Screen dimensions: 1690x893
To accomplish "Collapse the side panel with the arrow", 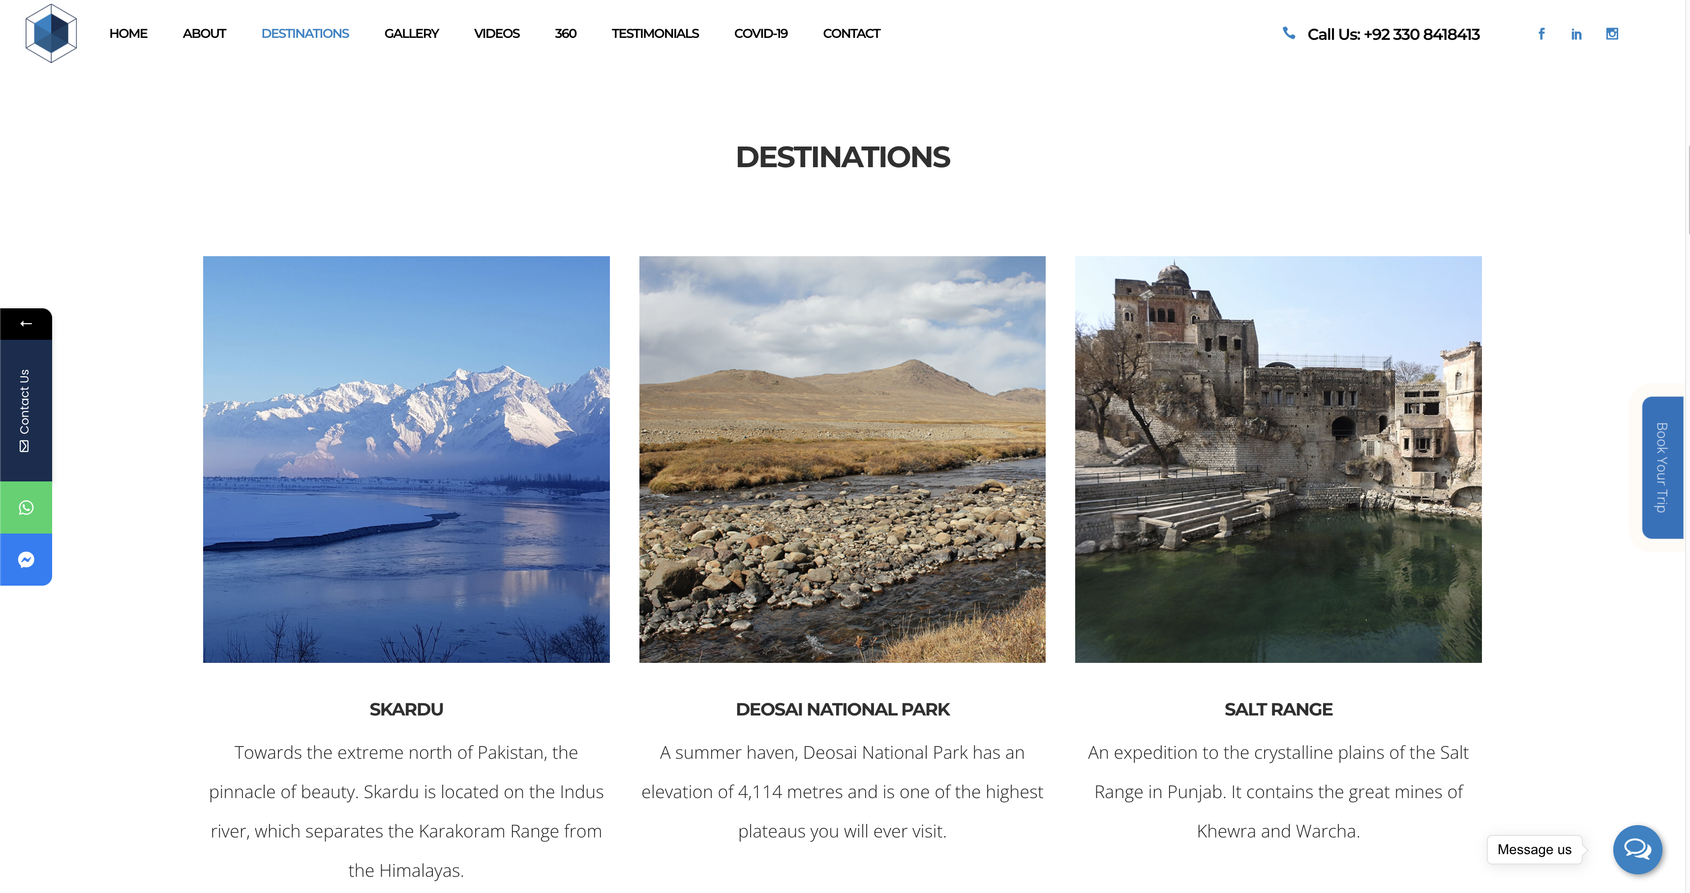I will pyautogui.click(x=26, y=324).
